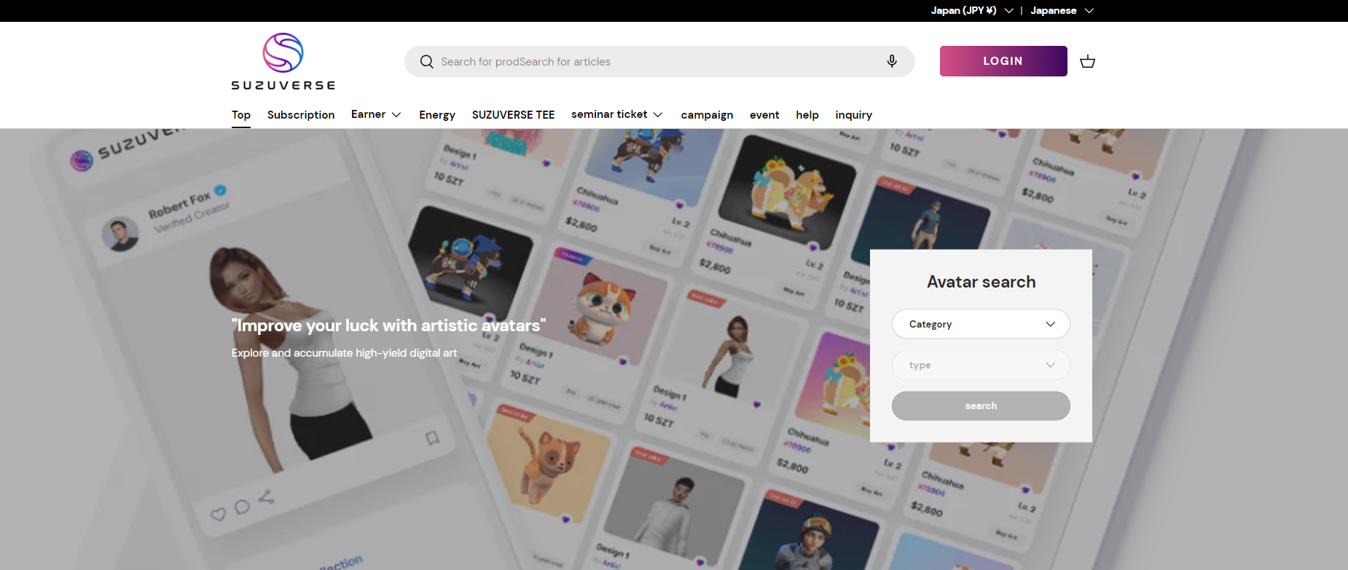Click the heart icon on phone mockup
The image size is (1348, 570).
point(218,514)
